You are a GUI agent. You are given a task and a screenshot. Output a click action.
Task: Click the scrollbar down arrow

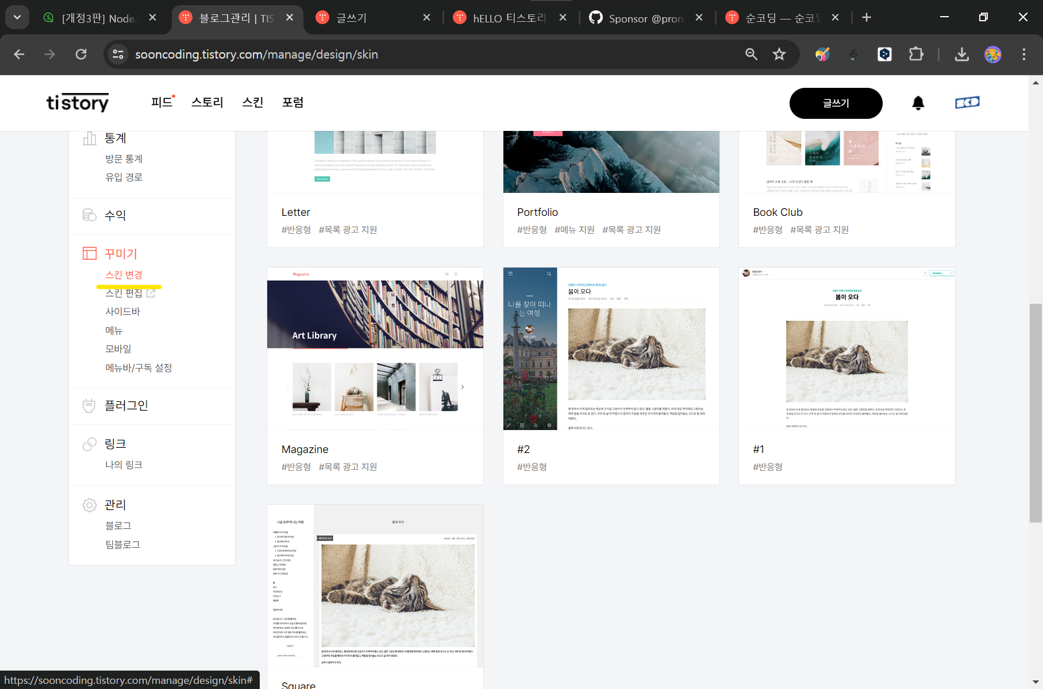1036,681
